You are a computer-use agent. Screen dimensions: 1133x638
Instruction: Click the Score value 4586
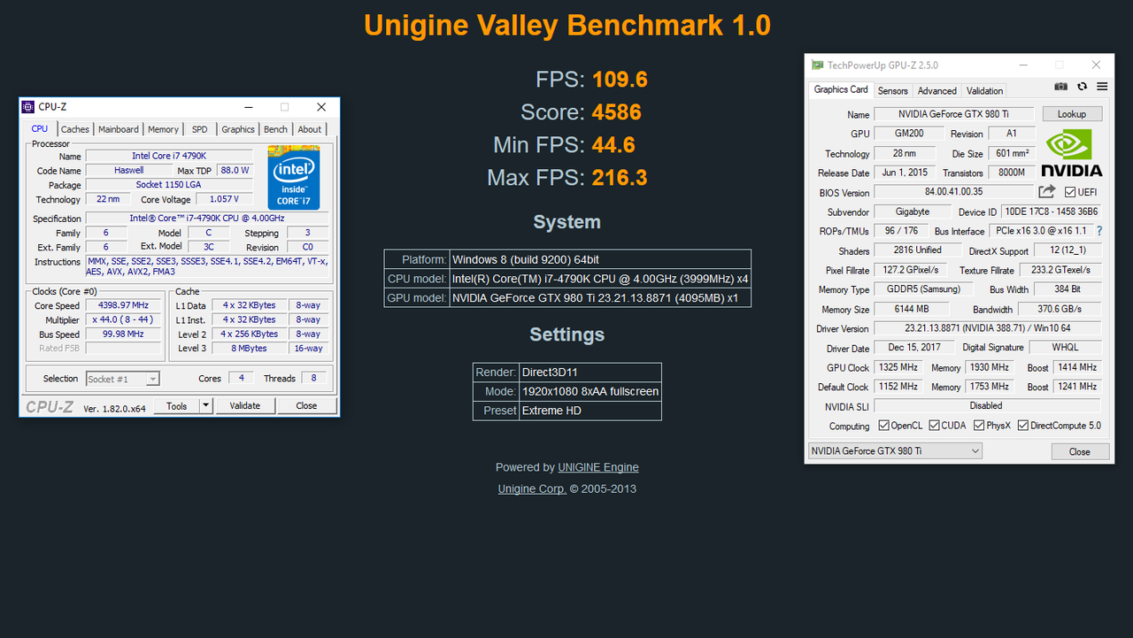point(617,112)
